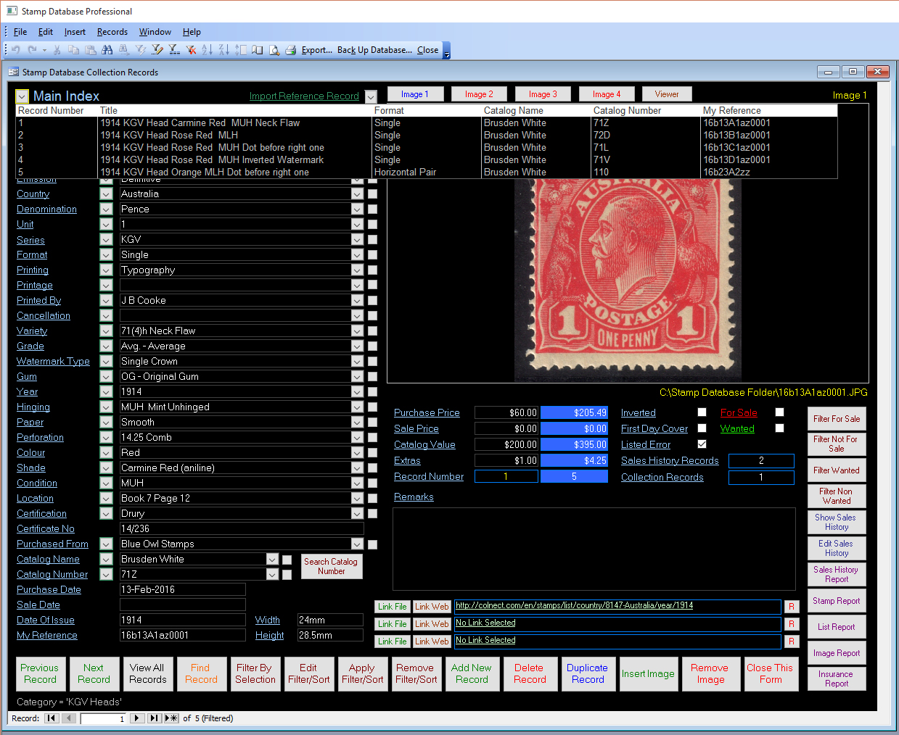This screenshot has height=735, width=899.
Task: Click inside the Remarks text box
Action: [x=594, y=549]
